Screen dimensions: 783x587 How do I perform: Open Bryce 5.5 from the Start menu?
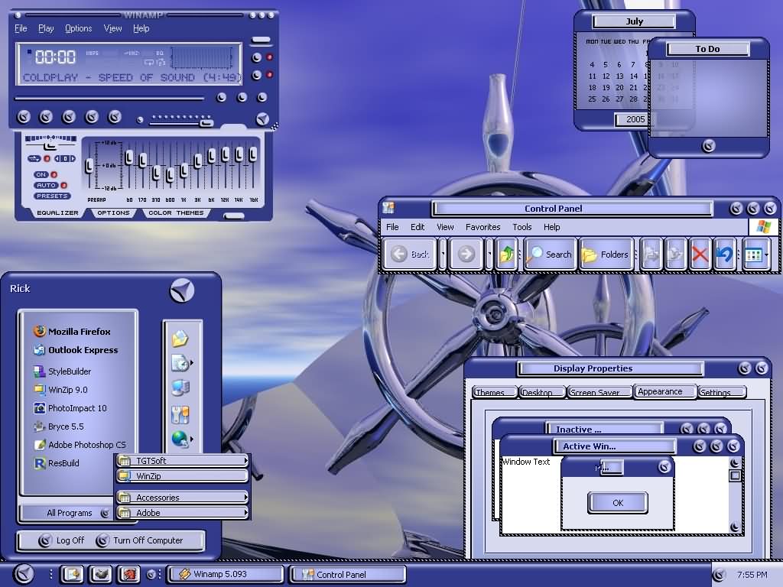tap(58, 426)
